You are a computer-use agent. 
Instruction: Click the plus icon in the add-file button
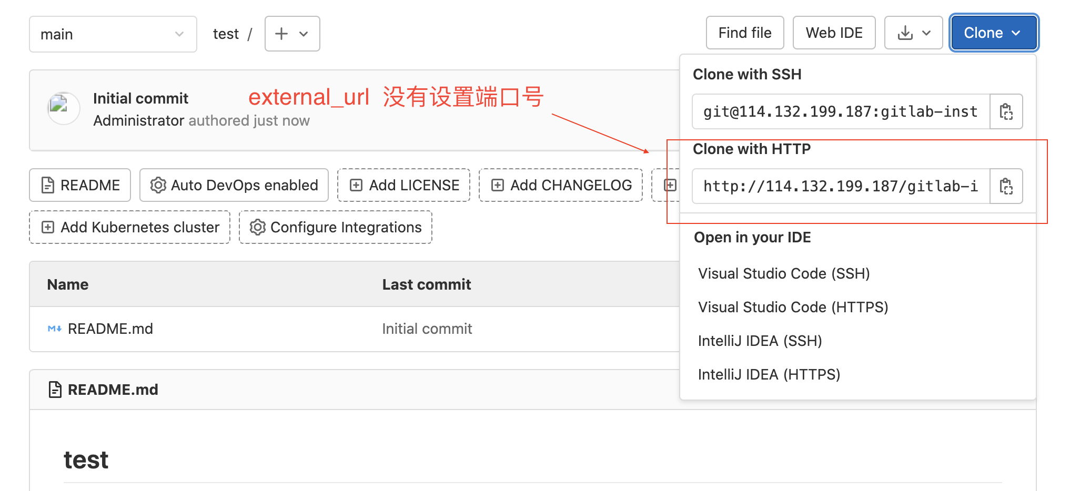281,34
